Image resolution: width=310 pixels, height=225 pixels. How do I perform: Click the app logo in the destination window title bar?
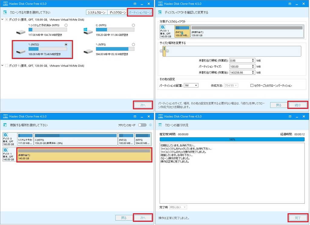tap(5, 116)
